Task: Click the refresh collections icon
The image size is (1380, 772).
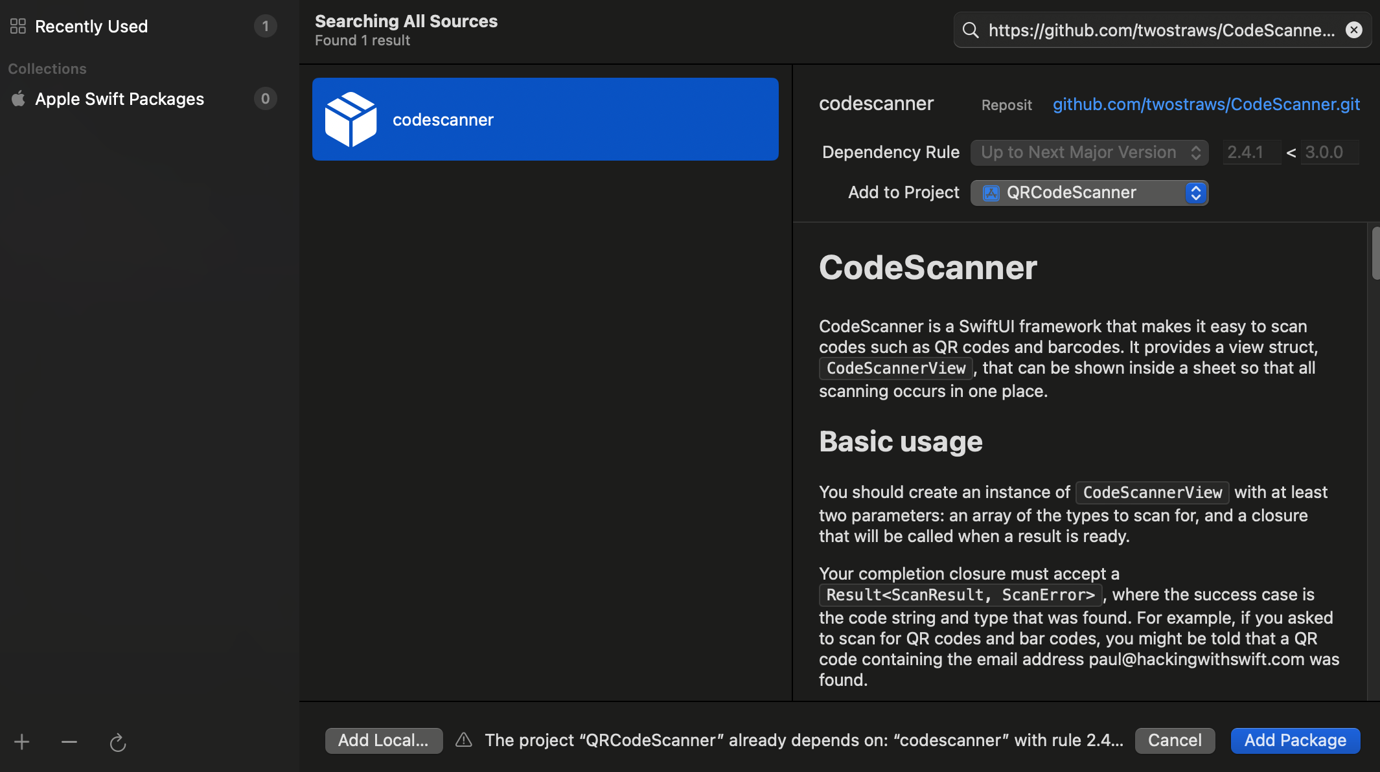Action: pos(117,742)
